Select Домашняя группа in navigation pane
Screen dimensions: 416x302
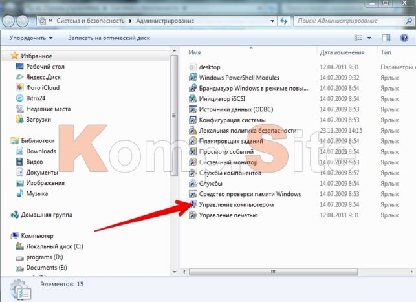click(47, 215)
